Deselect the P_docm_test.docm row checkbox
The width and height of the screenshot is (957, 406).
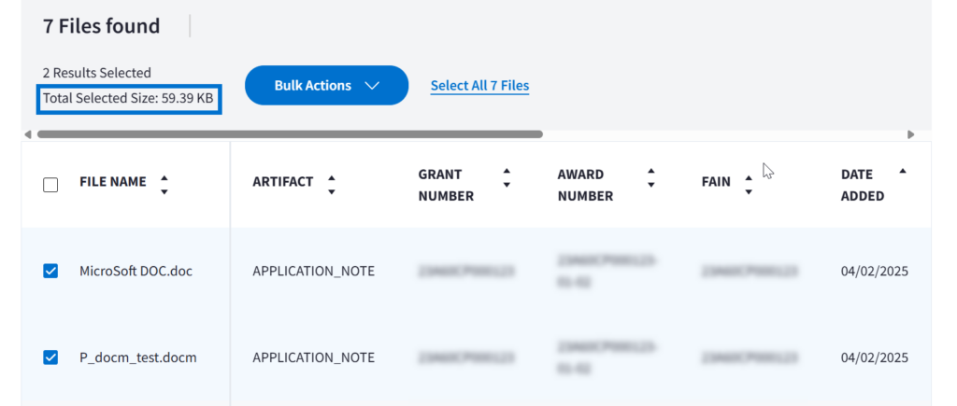tap(50, 357)
